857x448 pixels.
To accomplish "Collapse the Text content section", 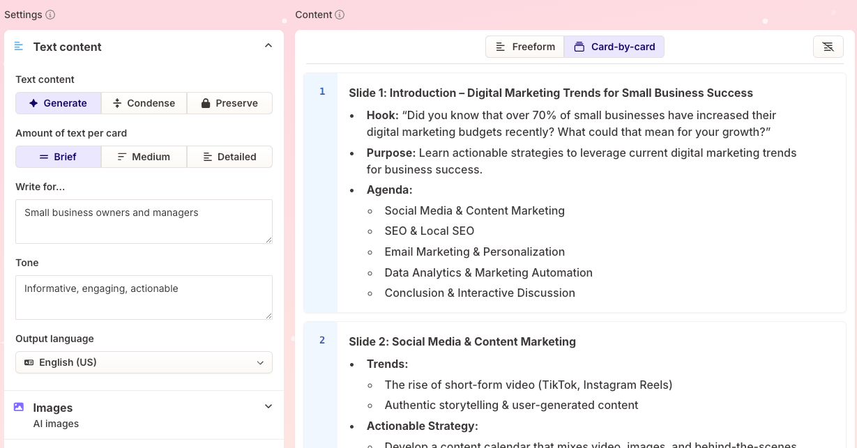I will coord(268,45).
